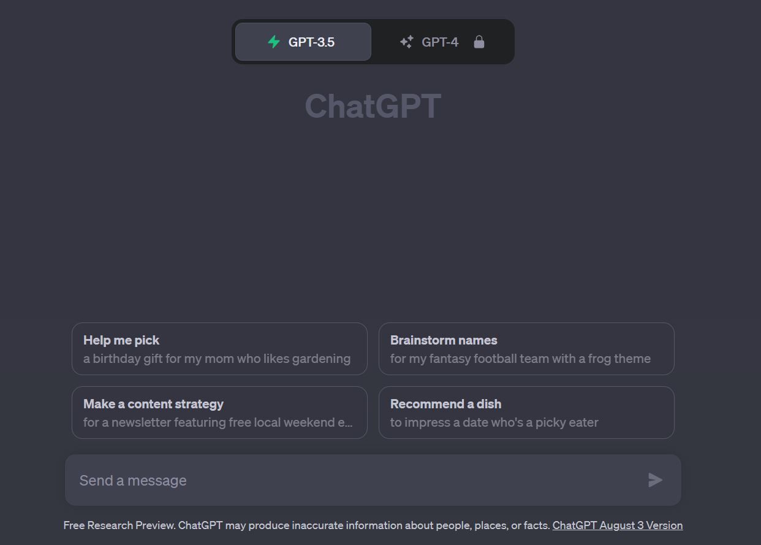Select the GPT-3.5 model tab
The width and height of the screenshot is (761, 545).
[x=303, y=41]
